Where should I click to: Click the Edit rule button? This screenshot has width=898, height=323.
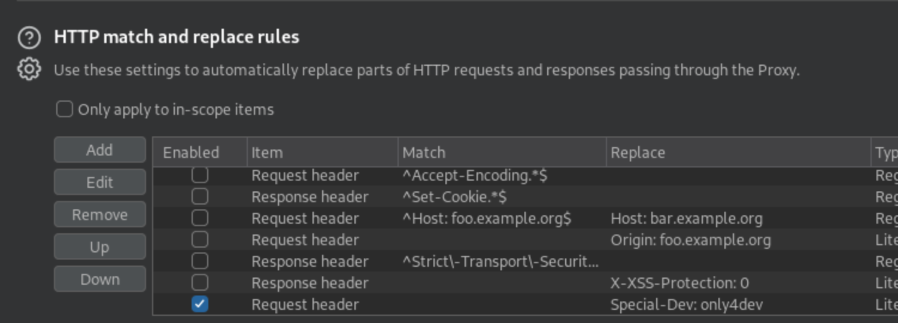[99, 182]
